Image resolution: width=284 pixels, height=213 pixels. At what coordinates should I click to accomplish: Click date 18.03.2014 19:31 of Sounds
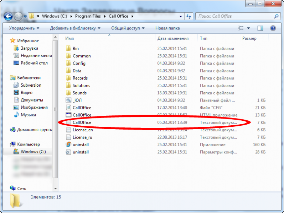(172, 93)
